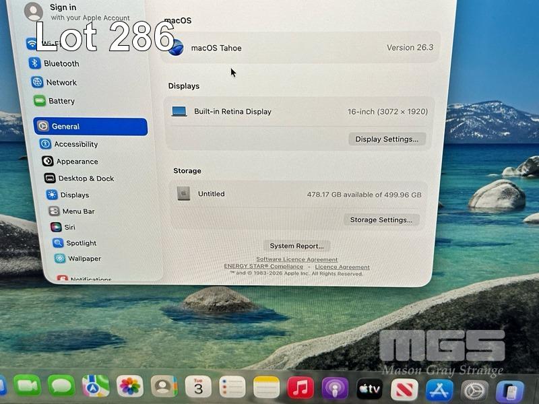This screenshot has height=404, width=539.
Task: Select Network in the sidebar
Action: coord(61,82)
